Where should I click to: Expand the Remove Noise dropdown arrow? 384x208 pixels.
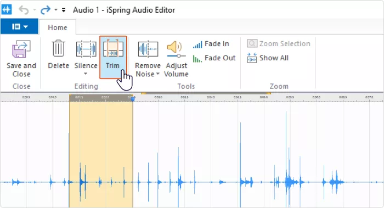click(158, 74)
